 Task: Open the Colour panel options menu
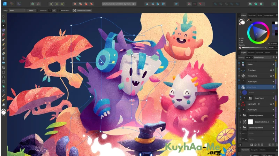point(277,15)
